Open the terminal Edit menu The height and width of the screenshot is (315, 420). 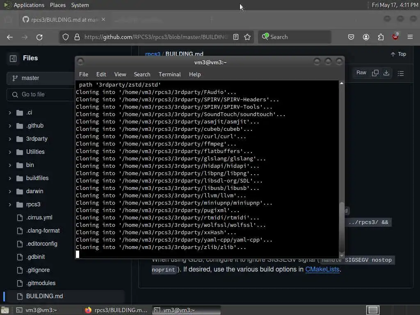[x=101, y=75]
